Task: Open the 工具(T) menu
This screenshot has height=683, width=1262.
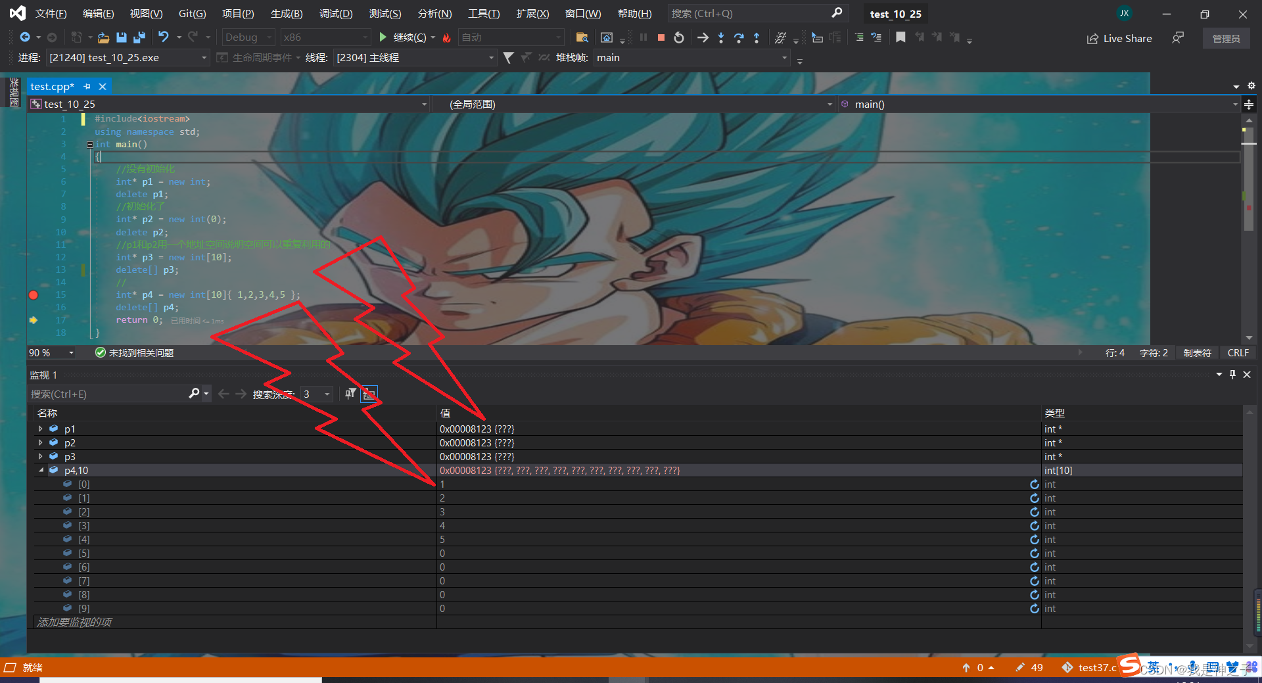Action: pyautogui.click(x=484, y=13)
